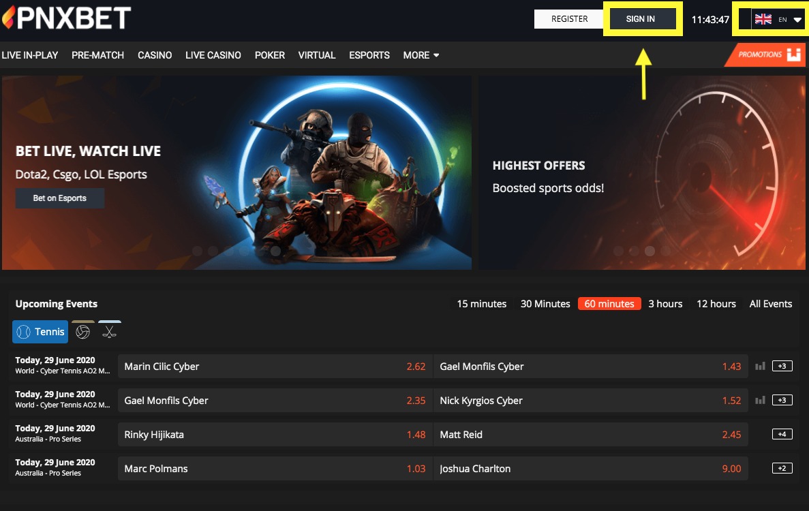The height and width of the screenshot is (511, 809).
Task: Expand the MORE navigation menu
Action: point(421,55)
